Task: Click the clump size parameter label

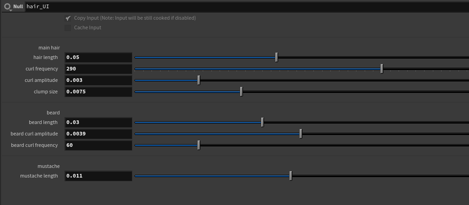Action: pos(46,91)
